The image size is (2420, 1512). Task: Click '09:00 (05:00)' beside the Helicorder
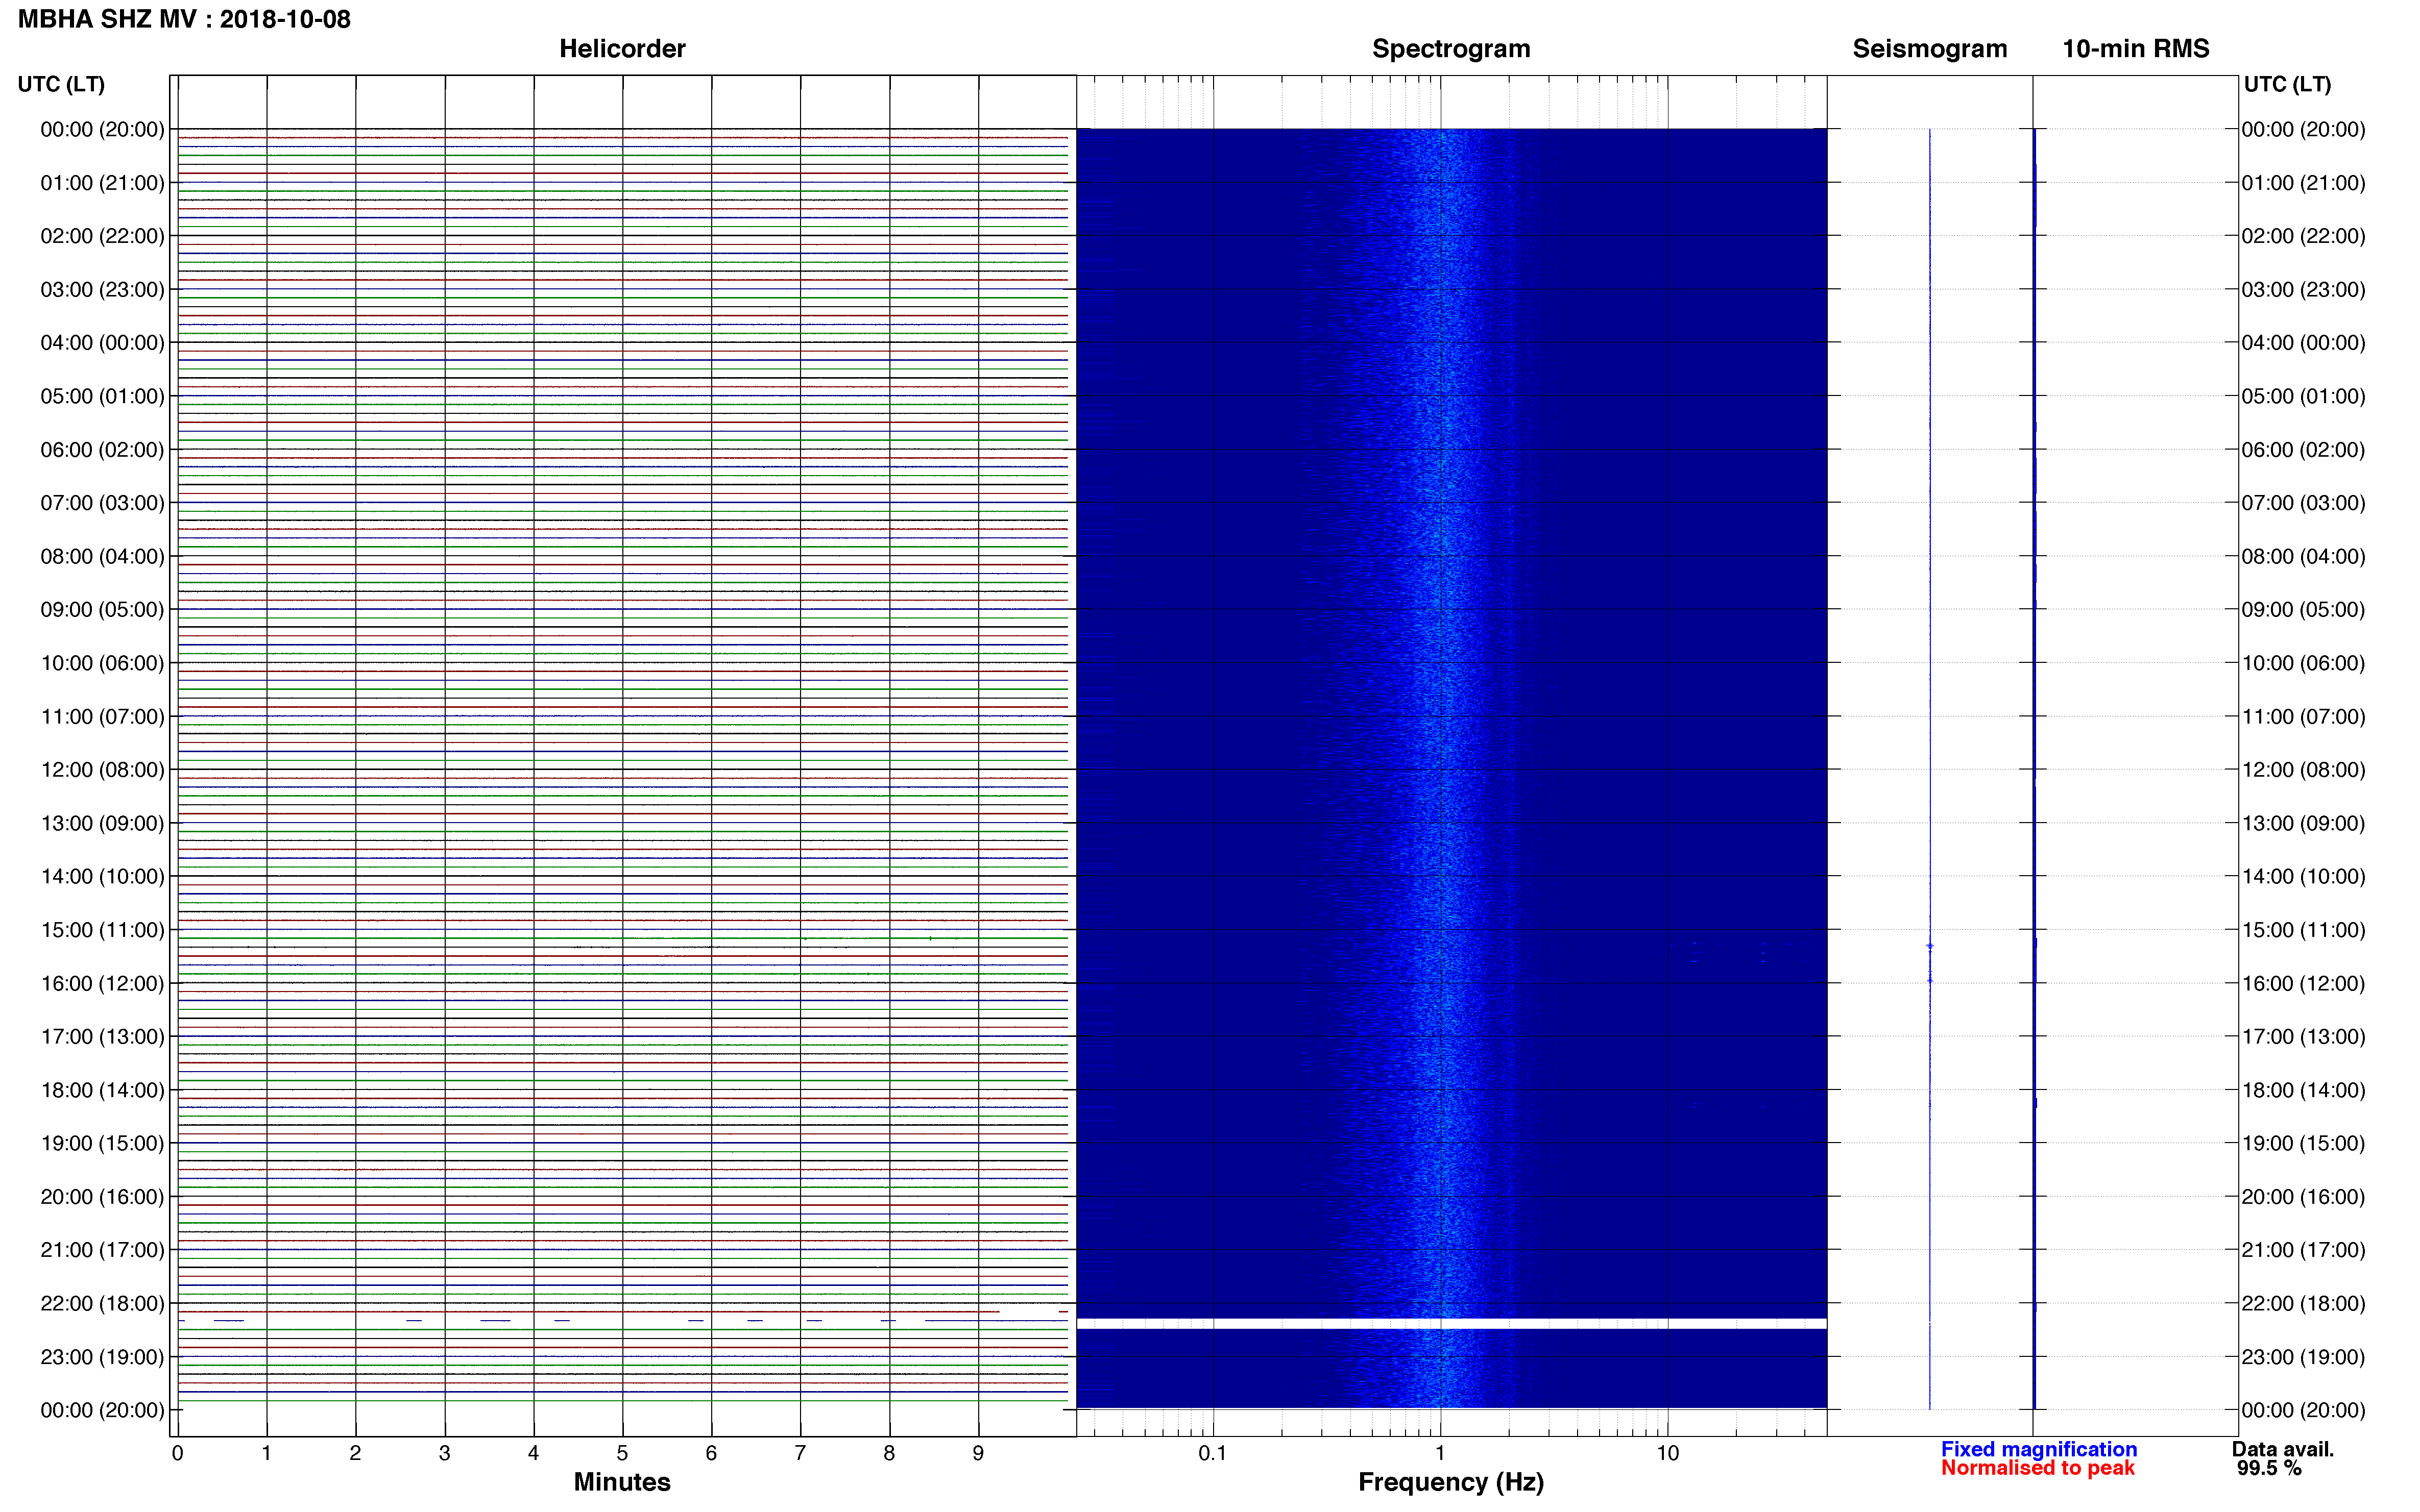tap(102, 610)
